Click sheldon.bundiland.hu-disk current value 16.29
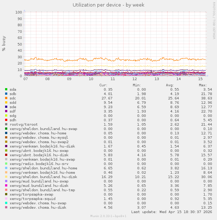The image size is (217, 220). pos(107,177)
